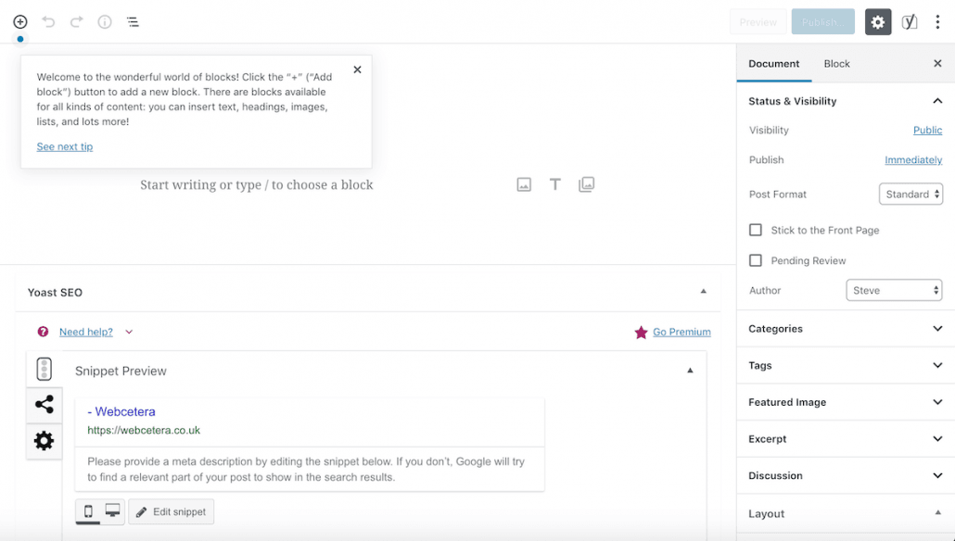
Task: Click the Go Premium star icon
Action: (x=641, y=333)
